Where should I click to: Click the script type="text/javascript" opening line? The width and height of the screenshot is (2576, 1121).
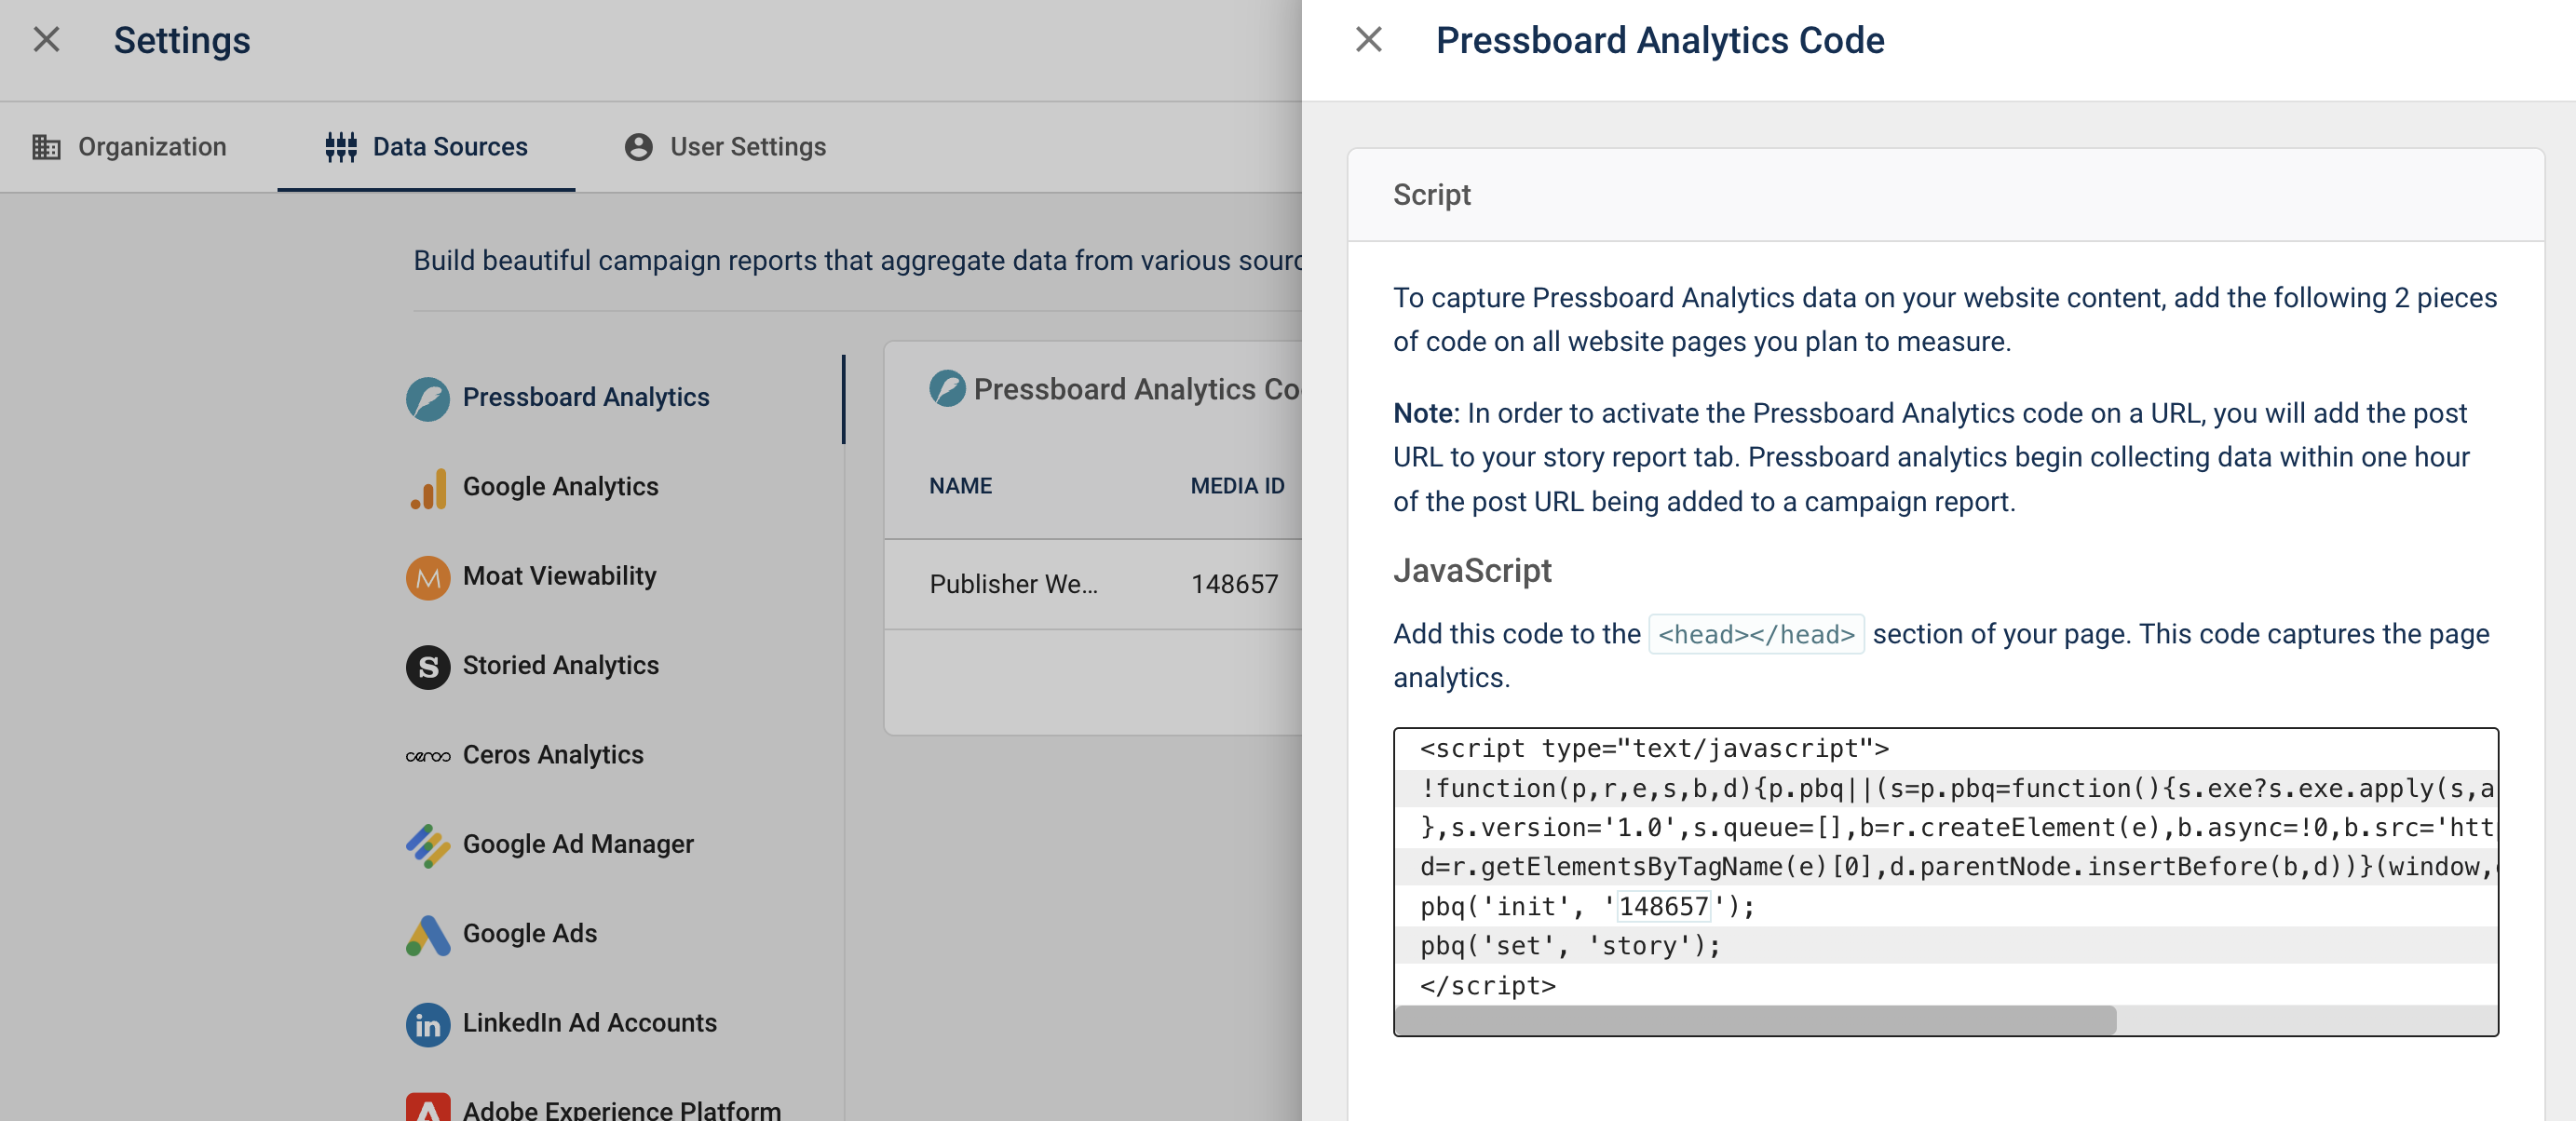(1654, 748)
